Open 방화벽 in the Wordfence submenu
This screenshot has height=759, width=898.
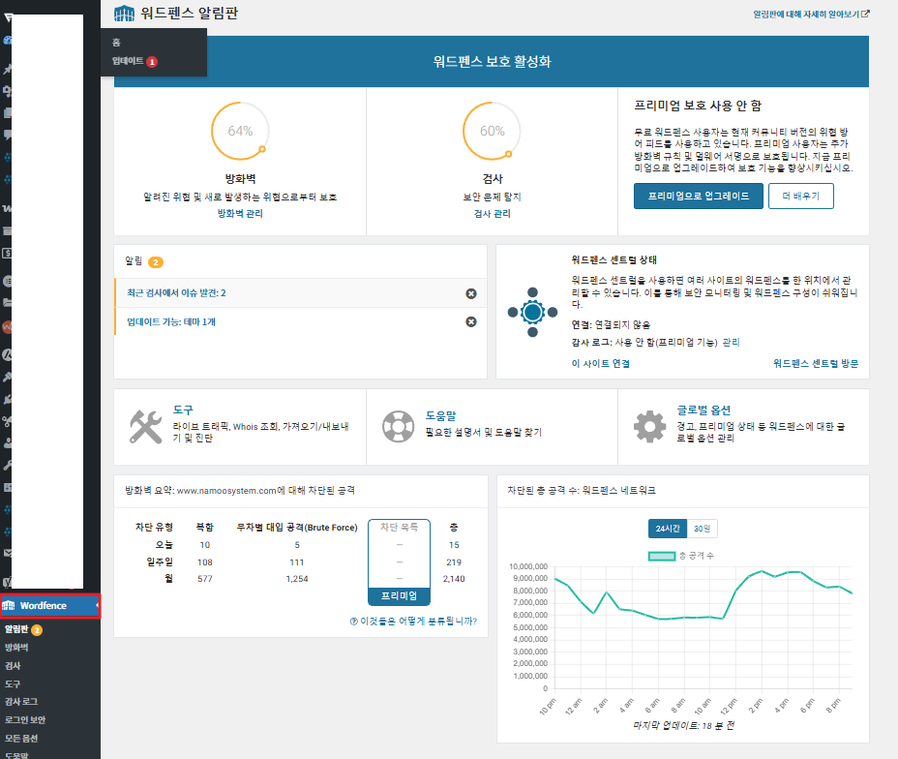click(16, 648)
